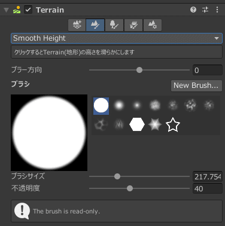225x226 pixels.
Task: Disable the Terrain component checkbox
Action: (28, 10)
